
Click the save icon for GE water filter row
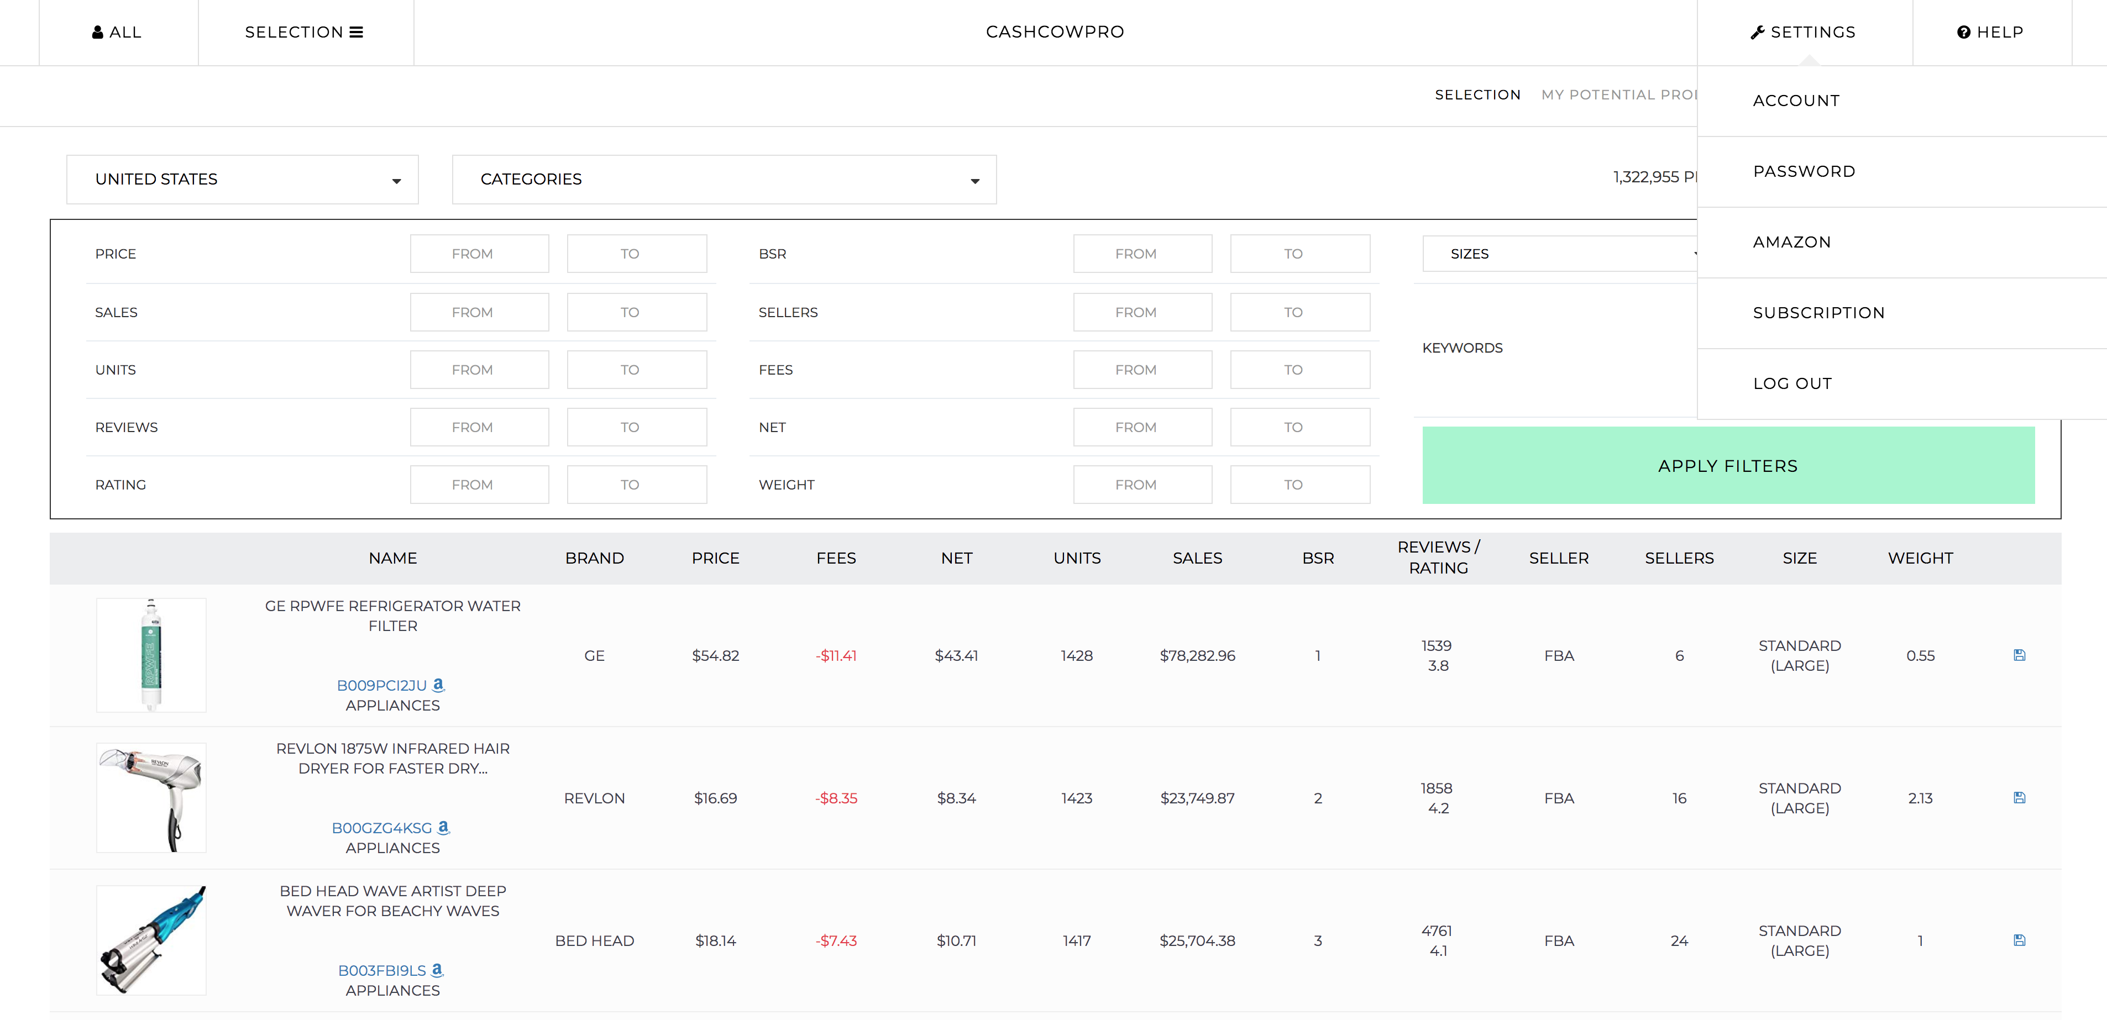[2019, 655]
